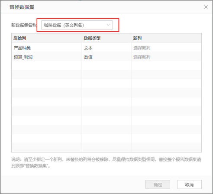The height and width of the screenshot is (194, 213).
Task: Close the 替换数据集 dialog
Action: pos(206,7)
